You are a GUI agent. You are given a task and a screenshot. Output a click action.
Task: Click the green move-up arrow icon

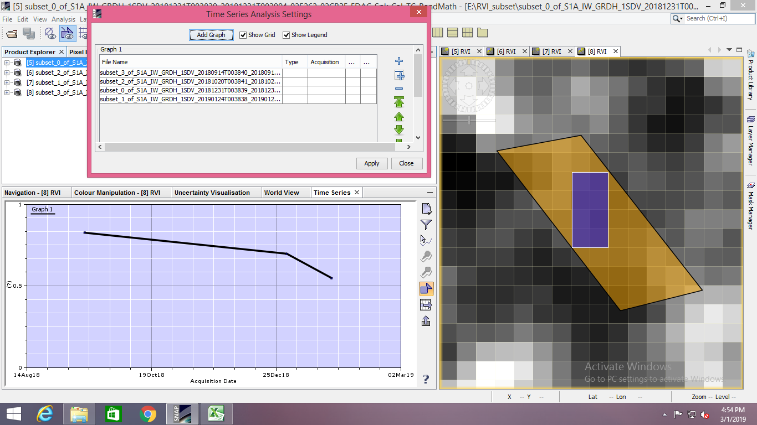tap(399, 117)
